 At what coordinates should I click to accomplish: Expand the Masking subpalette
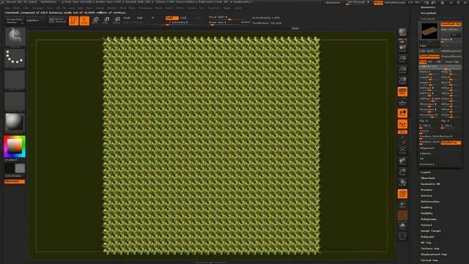pos(426,208)
